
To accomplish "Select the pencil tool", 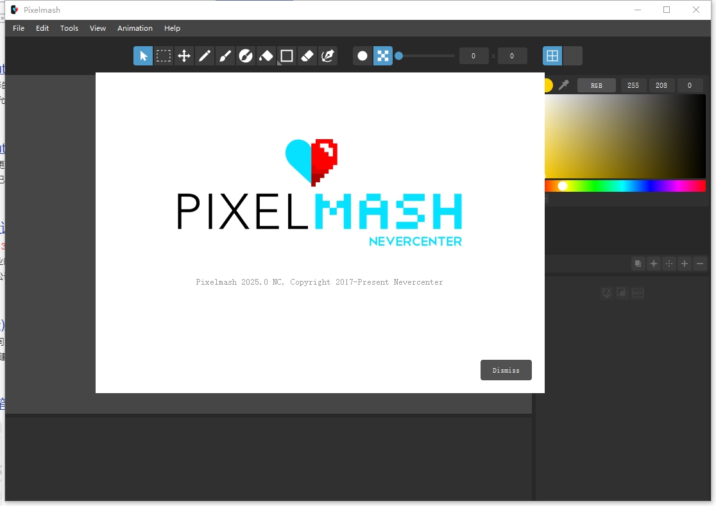I will pyautogui.click(x=205, y=56).
